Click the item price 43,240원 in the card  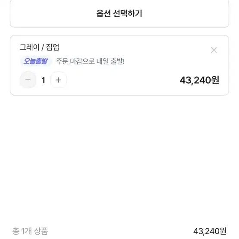pyautogui.click(x=199, y=80)
